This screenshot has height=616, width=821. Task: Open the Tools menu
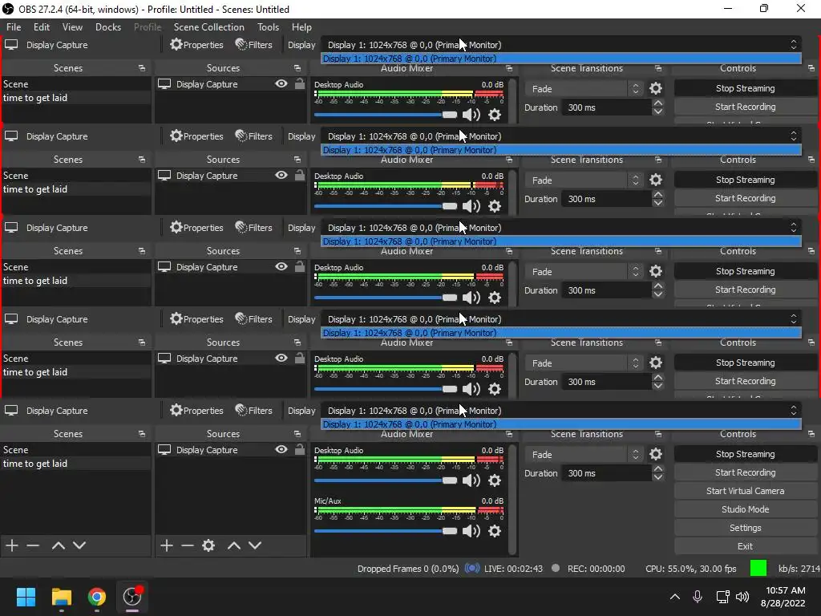(x=268, y=26)
